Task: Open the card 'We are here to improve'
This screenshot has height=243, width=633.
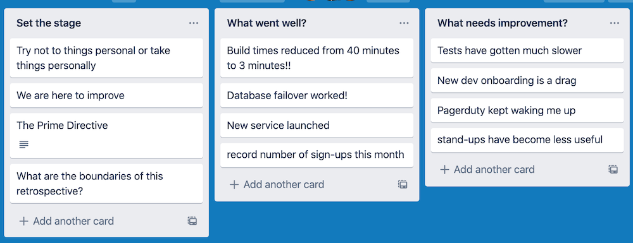Action: (106, 95)
